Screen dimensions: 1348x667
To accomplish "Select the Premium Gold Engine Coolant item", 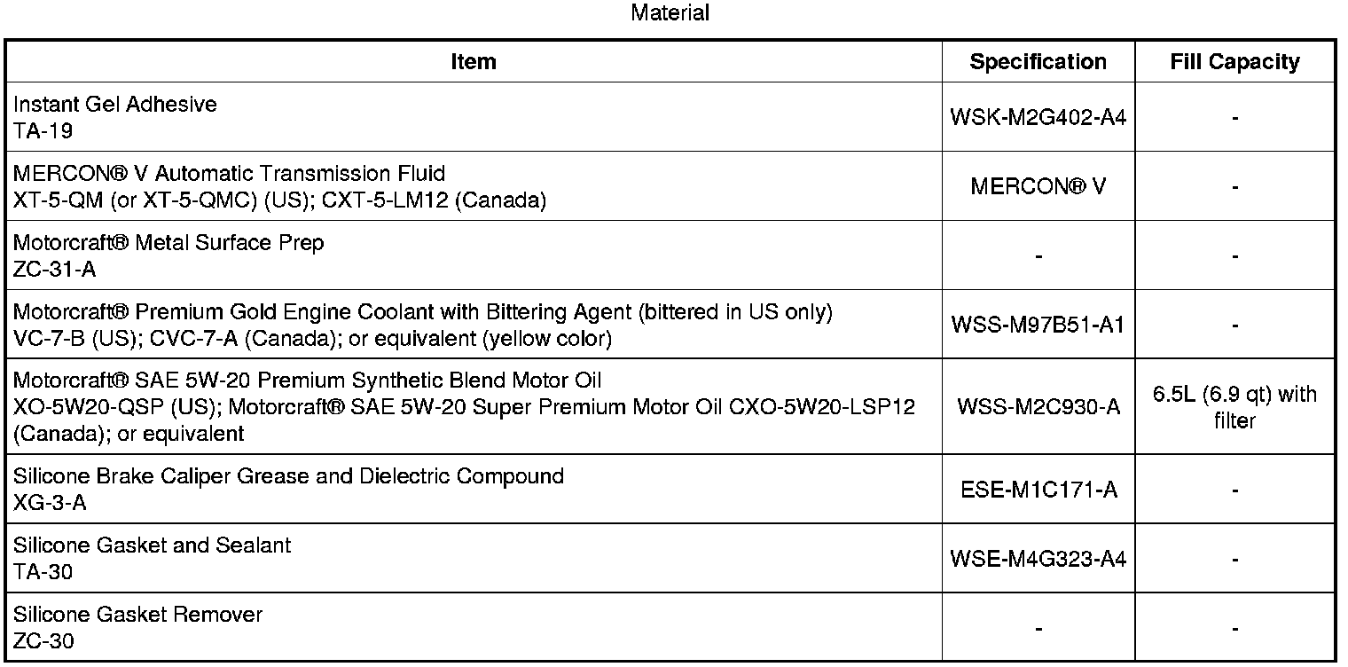I will point(422,313).
